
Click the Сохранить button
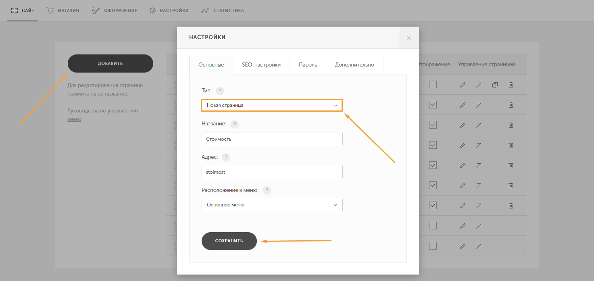point(229,241)
